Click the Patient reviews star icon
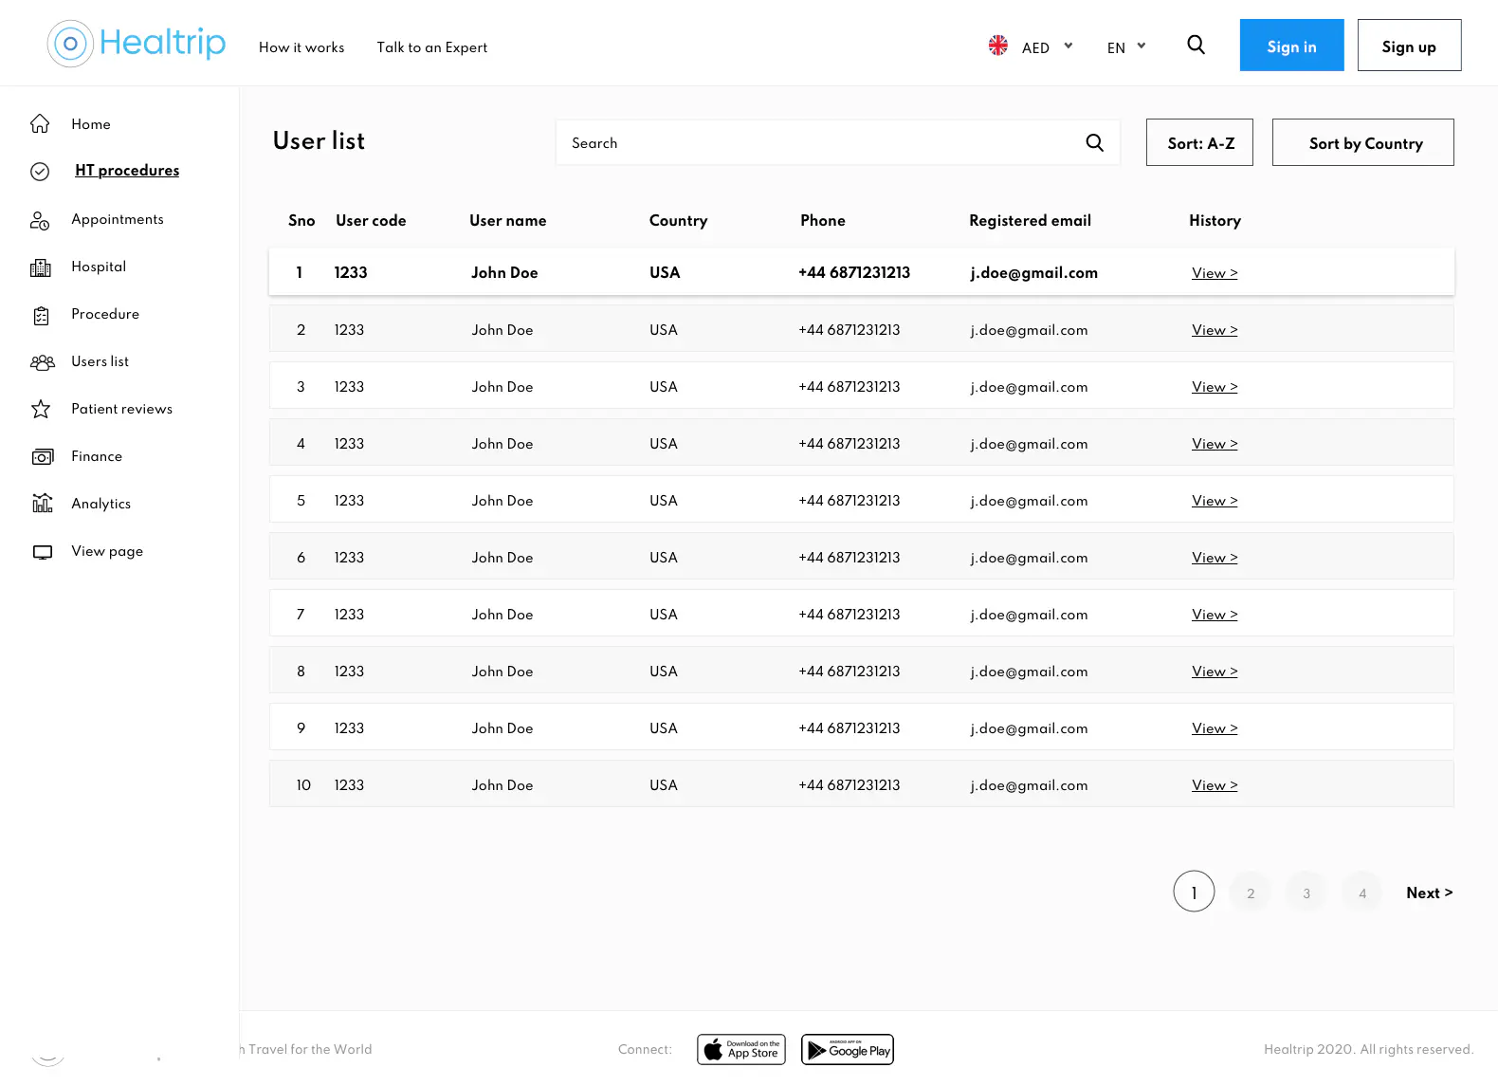 click(x=41, y=409)
